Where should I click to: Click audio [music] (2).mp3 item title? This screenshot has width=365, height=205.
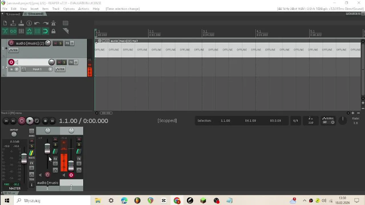coord(124,41)
